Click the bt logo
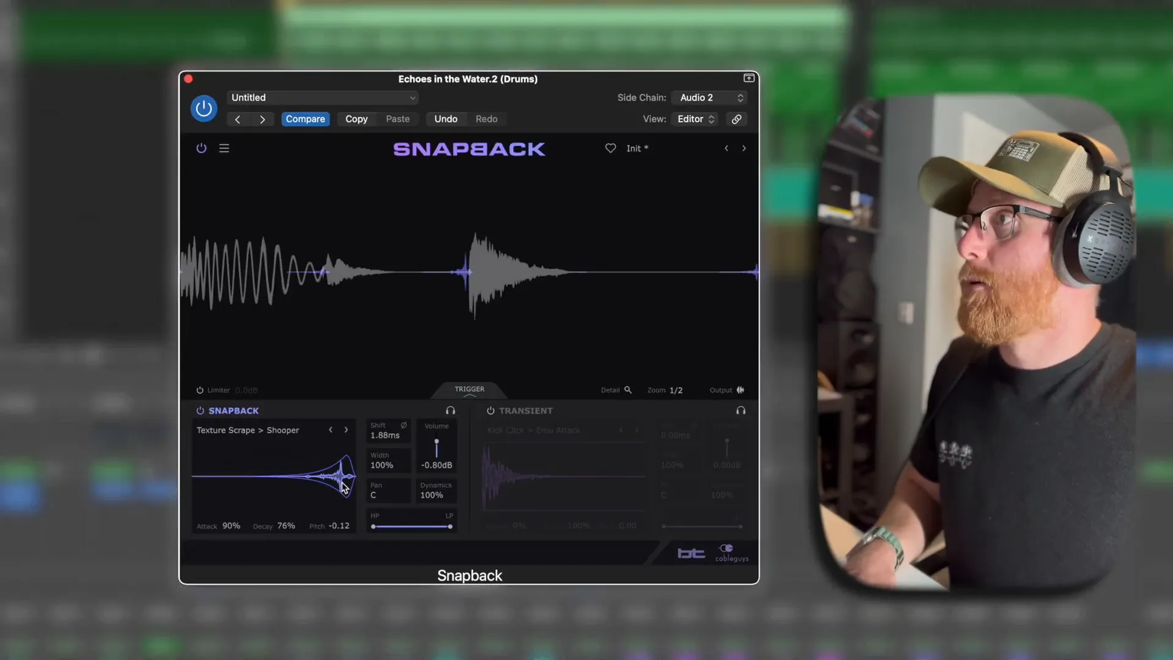This screenshot has height=660, width=1173. [x=691, y=553]
